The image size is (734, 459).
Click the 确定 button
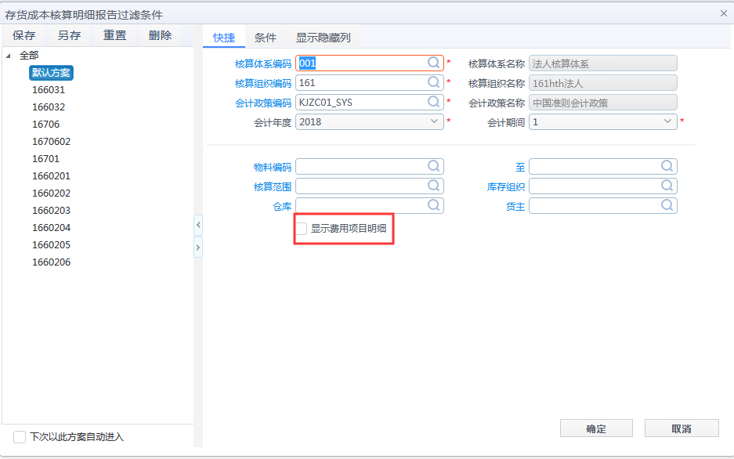595,428
